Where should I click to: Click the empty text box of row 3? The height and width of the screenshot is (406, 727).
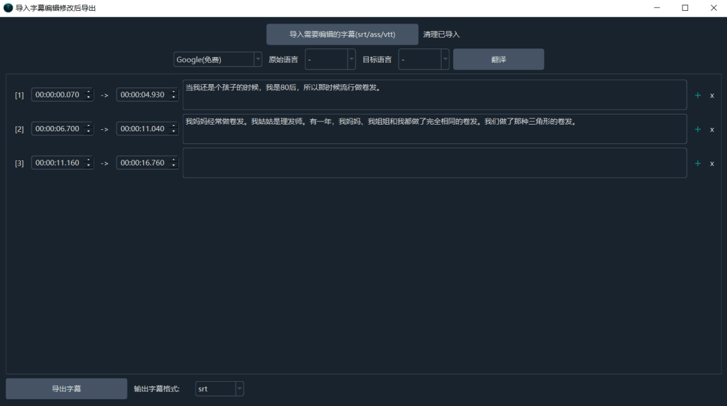tap(434, 163)
